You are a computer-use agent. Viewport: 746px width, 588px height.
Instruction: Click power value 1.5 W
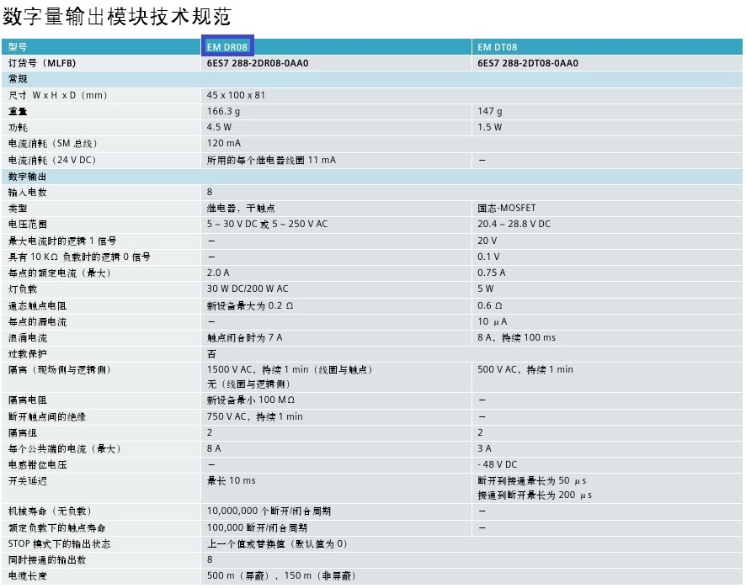(489, 127)
